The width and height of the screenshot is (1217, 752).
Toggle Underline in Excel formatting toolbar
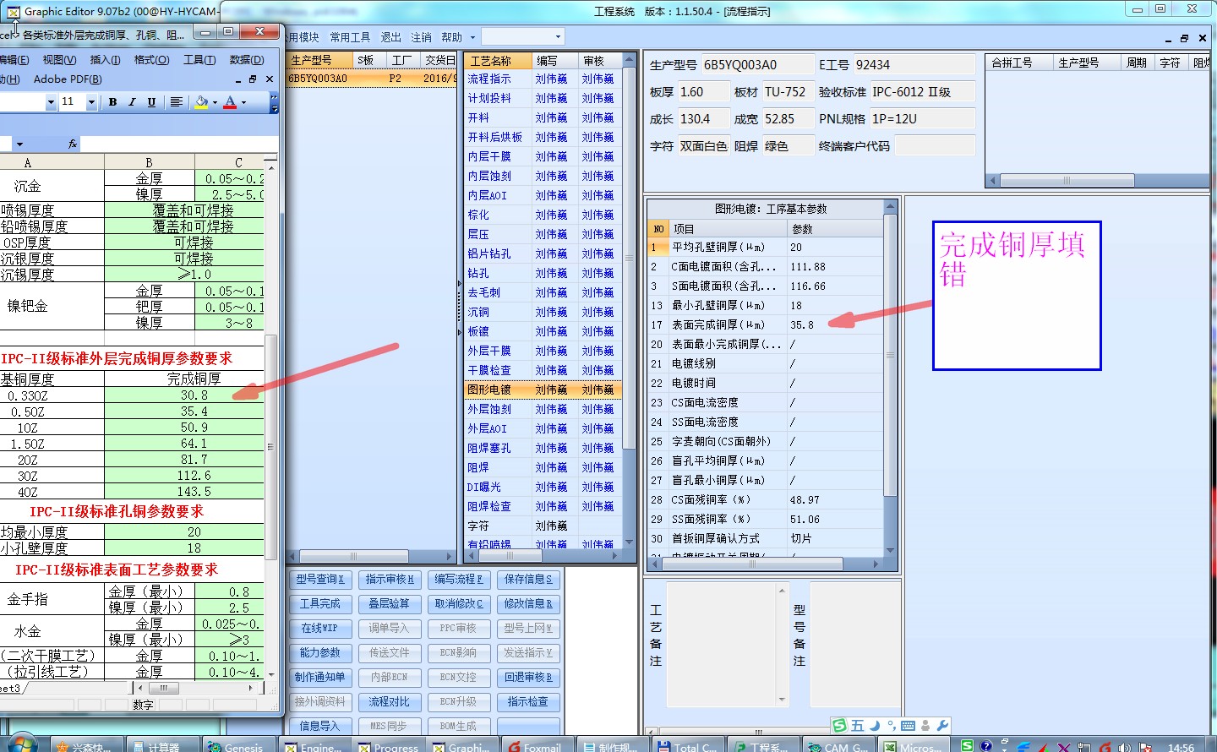151,102
